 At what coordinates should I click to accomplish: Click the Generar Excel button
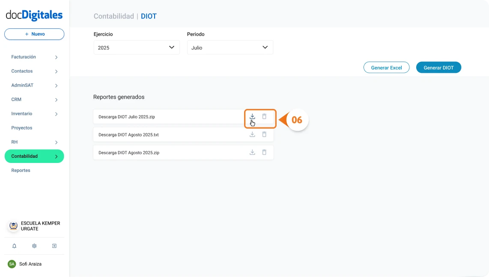pos(386,67)
